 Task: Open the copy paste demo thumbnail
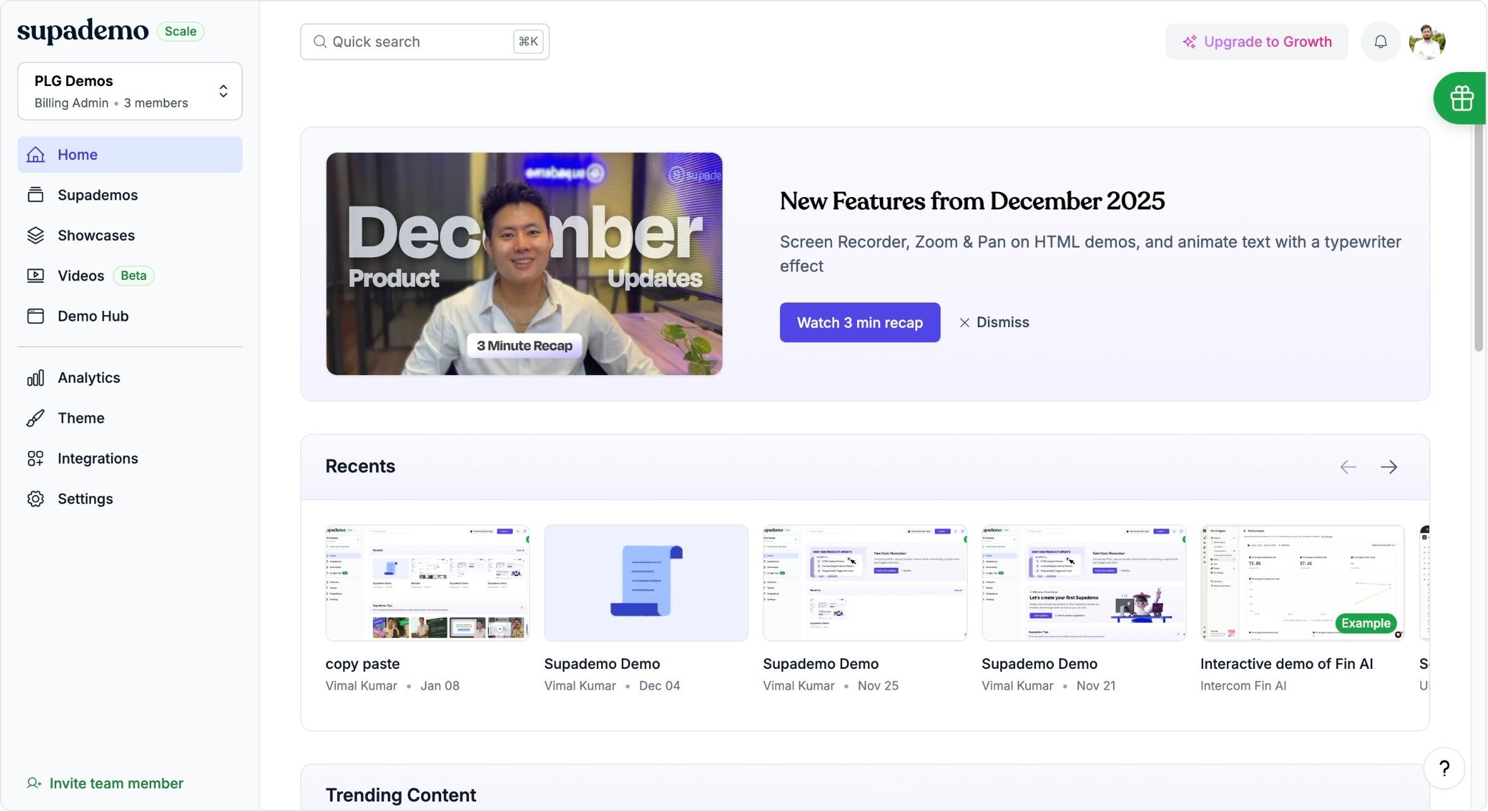[427, 583]
